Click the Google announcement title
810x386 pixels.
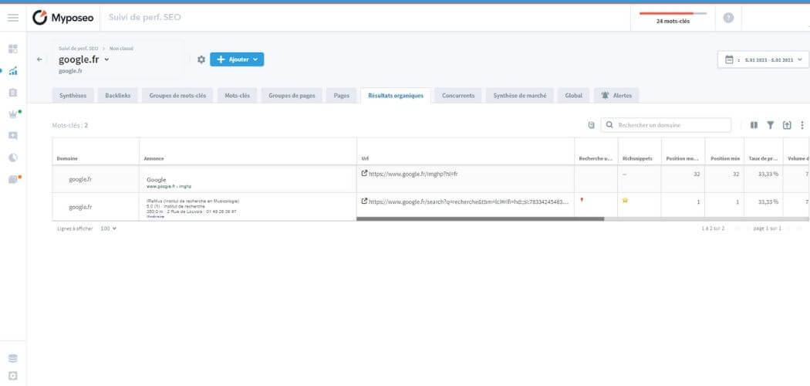point(157,180)
